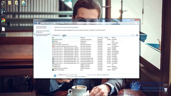171x96 pixels.
Task: Open the address bar history dropdown
Action: (x=114, y=23)
